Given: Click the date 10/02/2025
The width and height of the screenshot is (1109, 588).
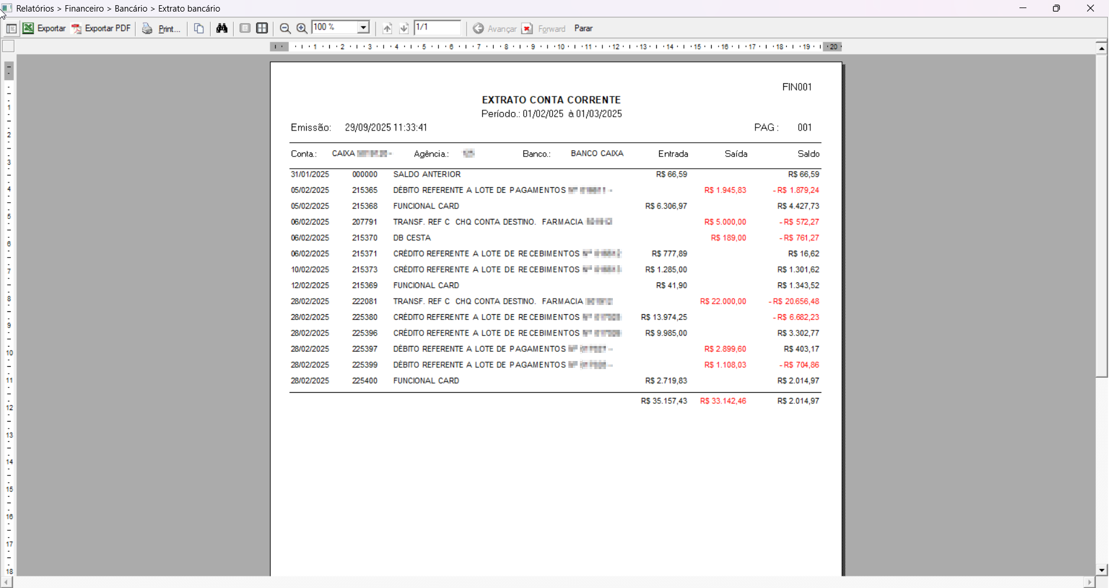Looking at the screenshot, I should point(310,270).
